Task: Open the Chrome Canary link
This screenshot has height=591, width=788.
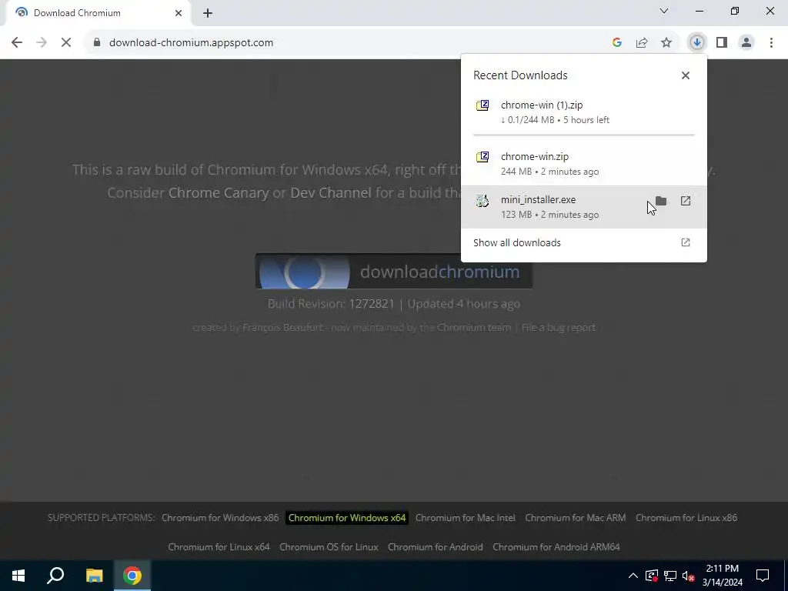Action: tap(219, 193)
